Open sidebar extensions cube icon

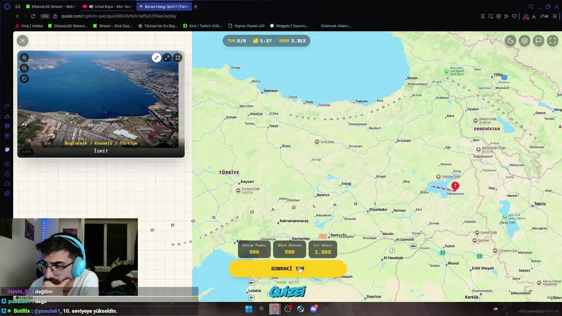(7, 184)
